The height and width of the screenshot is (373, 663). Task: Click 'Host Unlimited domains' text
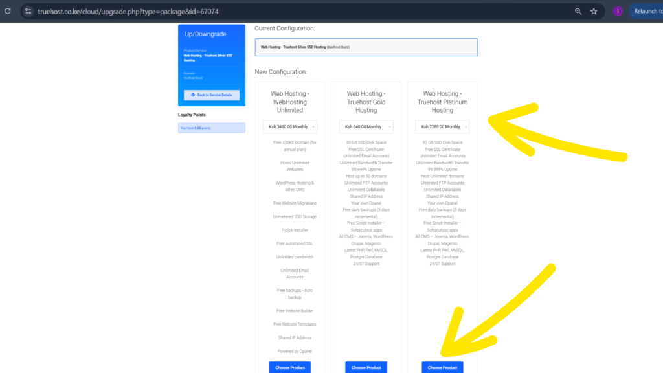tap(442, 176)
